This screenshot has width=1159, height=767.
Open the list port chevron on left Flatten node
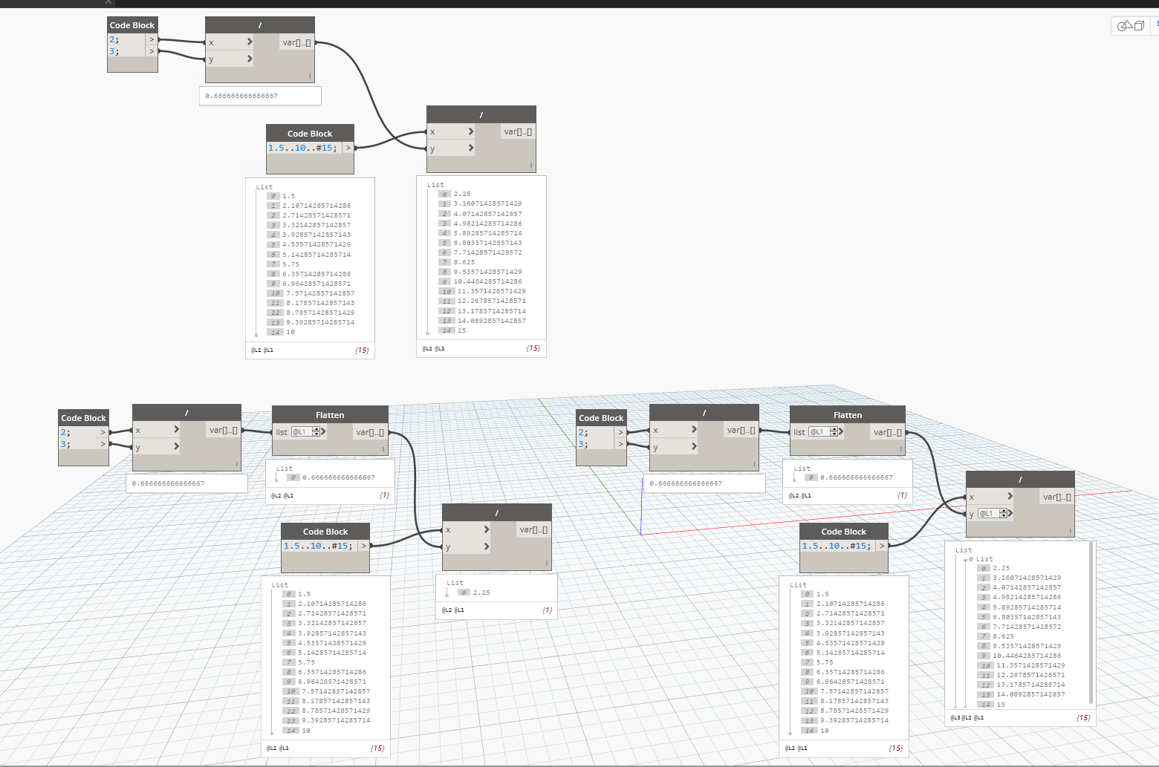click(x=323, y=431)
